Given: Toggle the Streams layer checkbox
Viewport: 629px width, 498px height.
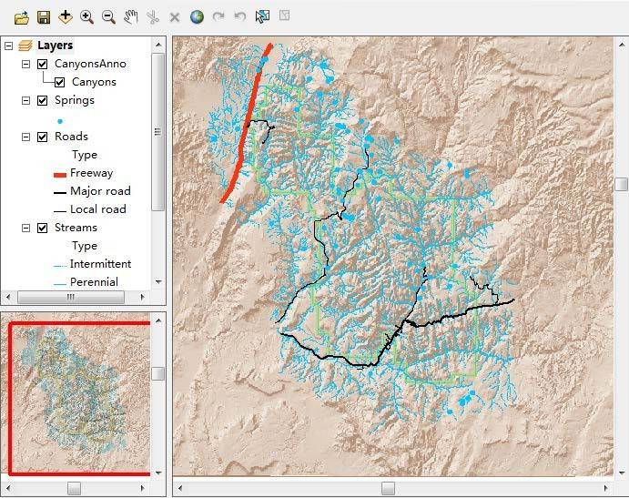Looking at the screenshot, I should (42, 228).
